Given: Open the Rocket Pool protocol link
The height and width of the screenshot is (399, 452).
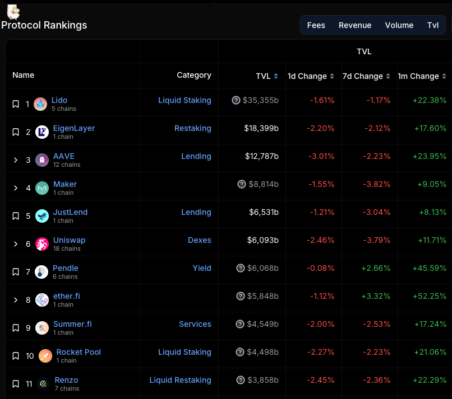Looking at the screenshot, I should coord(79,352).
